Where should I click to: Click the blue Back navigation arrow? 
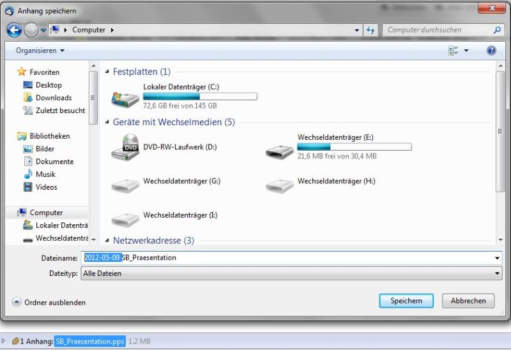pos(14,30)
